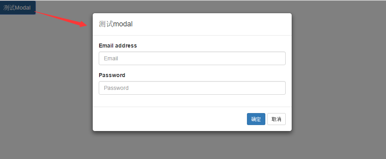Dismiss the dialog with 取消
The image size is (386, 159).
(x=277, y=119)
